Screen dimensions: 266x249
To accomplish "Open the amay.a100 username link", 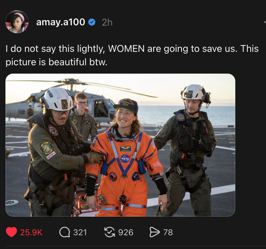I will [x=61, y=22].
